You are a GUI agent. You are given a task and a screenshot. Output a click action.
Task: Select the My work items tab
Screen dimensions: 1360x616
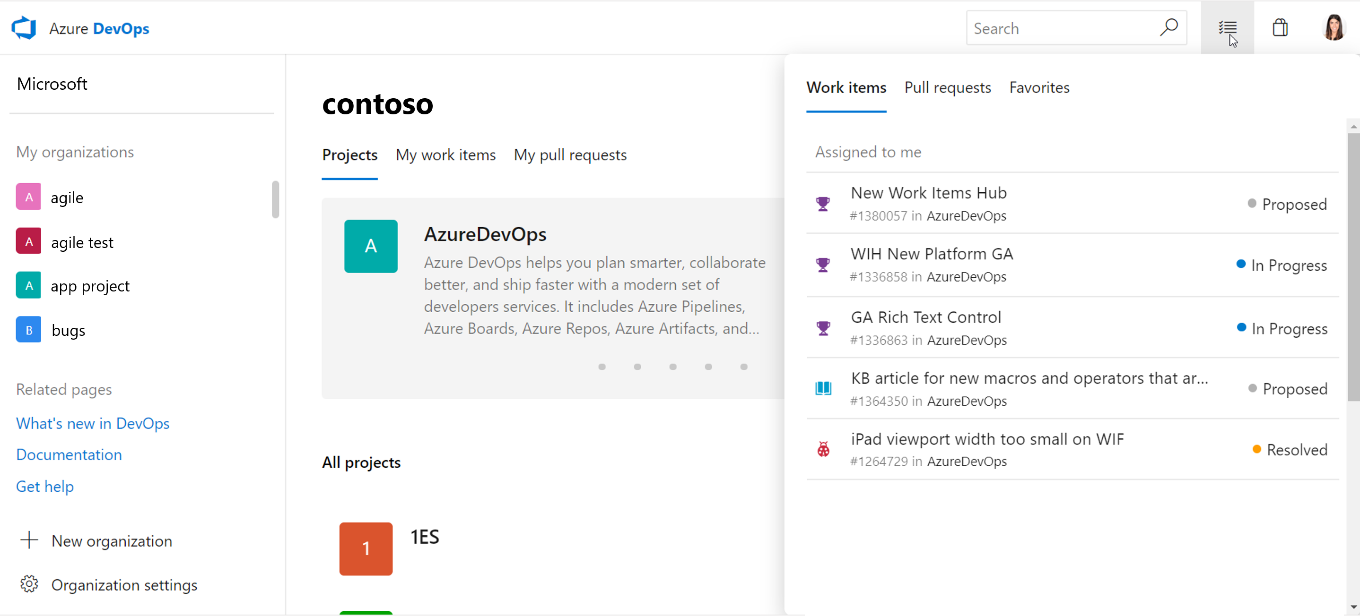tap(447, 155)
